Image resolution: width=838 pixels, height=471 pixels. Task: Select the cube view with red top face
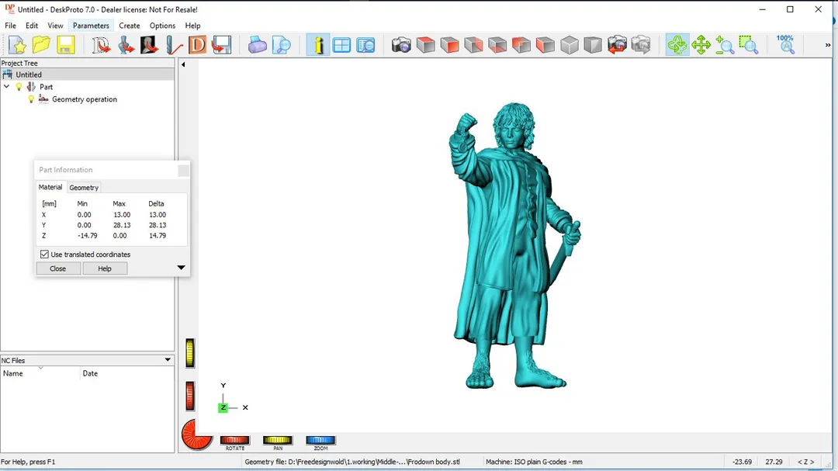tap(425, 45)
